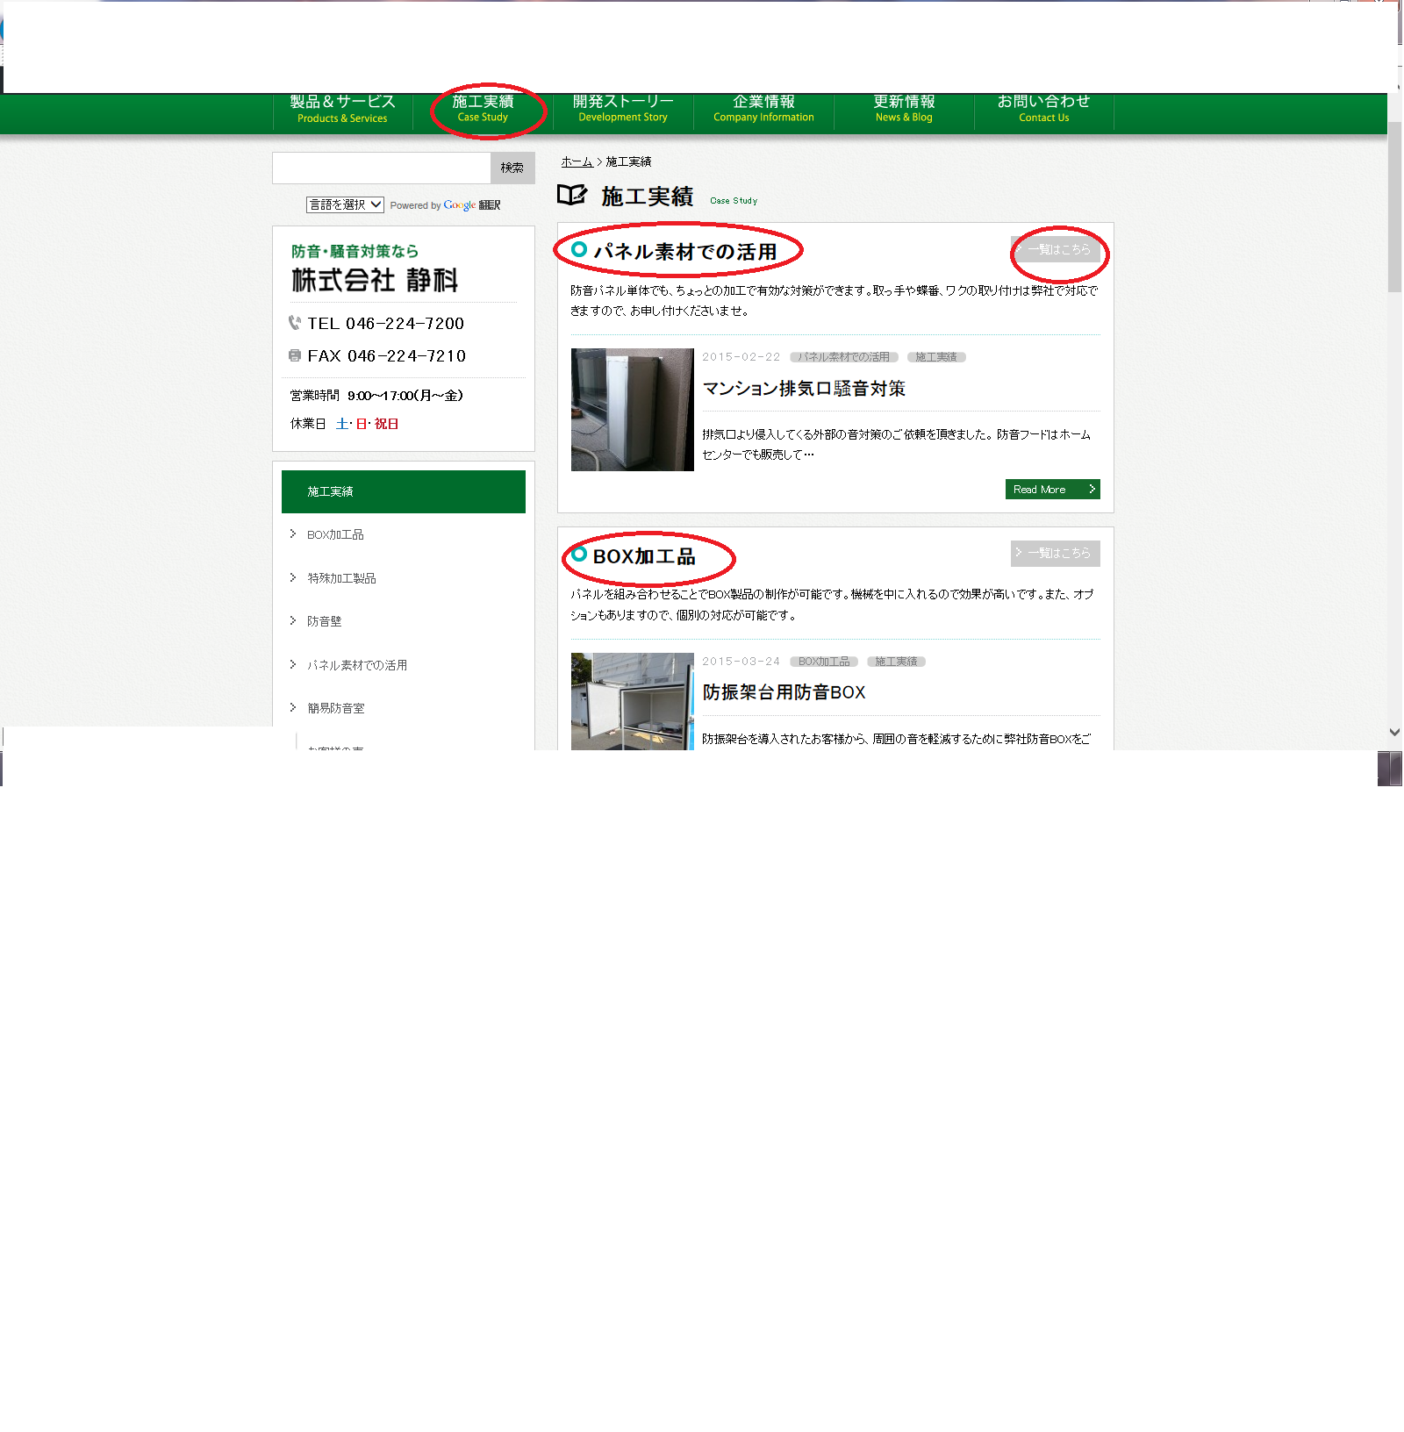1404x1432 pixels.
Task: Click the TEL 046-224-7200 text
Action: [386, 324]
